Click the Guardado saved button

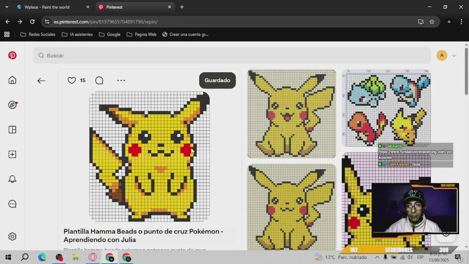(217, 80)
